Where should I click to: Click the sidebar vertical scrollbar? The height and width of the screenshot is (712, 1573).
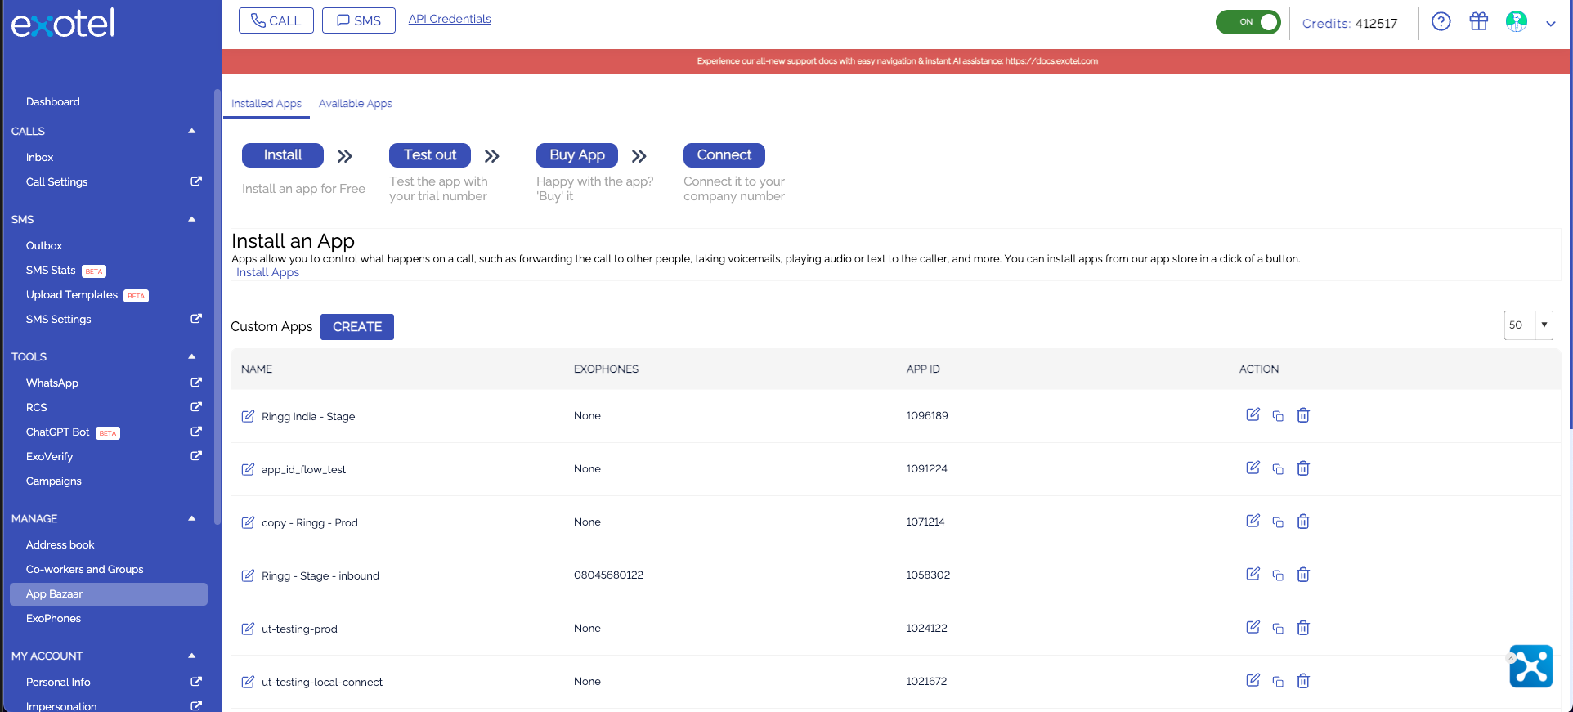click(x=217, y=307)
